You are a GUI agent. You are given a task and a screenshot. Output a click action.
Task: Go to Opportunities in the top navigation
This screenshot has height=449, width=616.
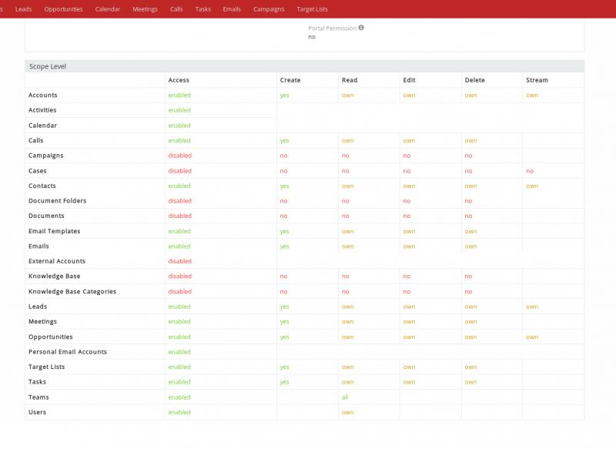[63, 9]
